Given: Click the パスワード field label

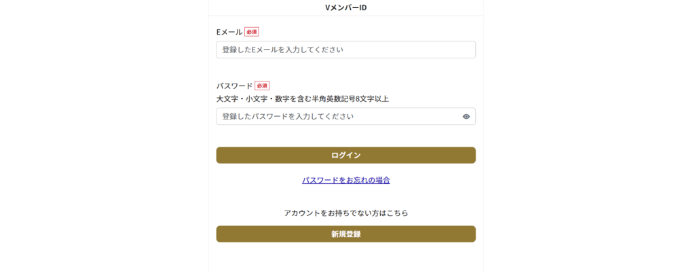Looking at the screenshot, I should (234, 86).
